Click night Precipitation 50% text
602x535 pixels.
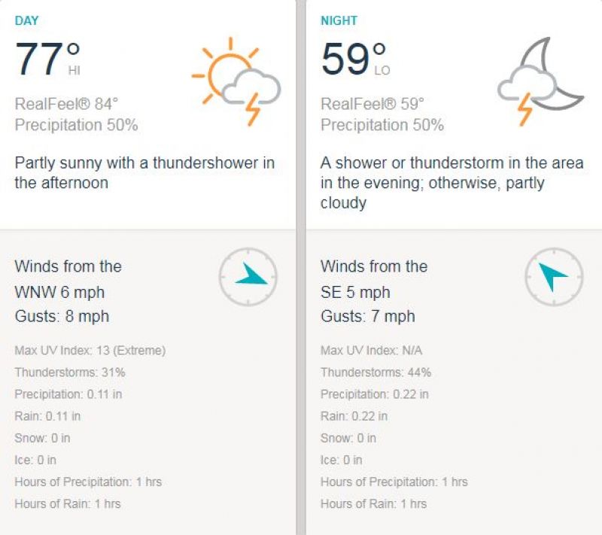click(382, 125)
